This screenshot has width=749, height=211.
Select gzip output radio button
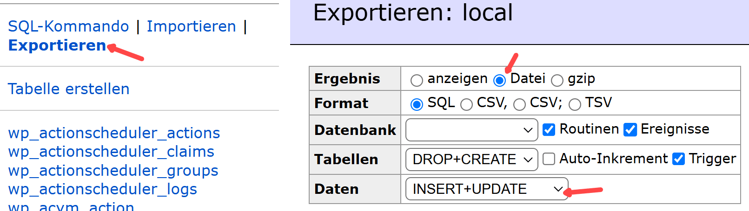(x=557, y=81)
